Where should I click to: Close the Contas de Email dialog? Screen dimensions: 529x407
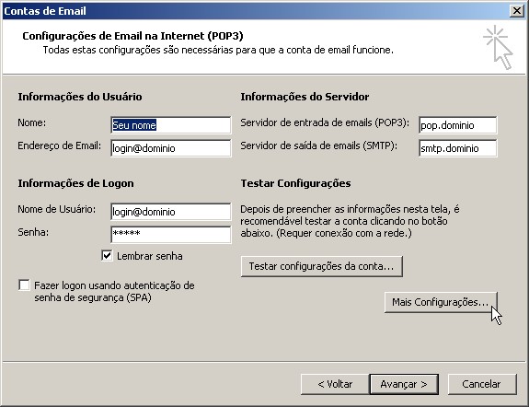click(x=517, y=11)
